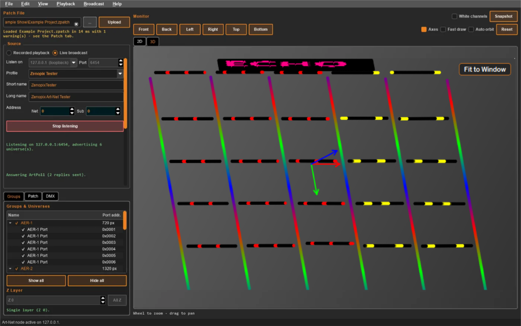The width and height of the screenshot is (521, 326).
Task: Hide all groups
Action: 97,281
